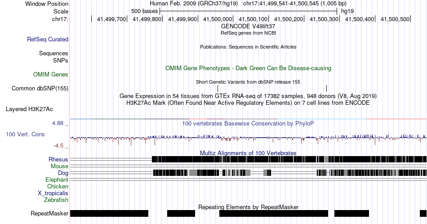Click the 4.88 upper scale value

[x=58, y=123]
